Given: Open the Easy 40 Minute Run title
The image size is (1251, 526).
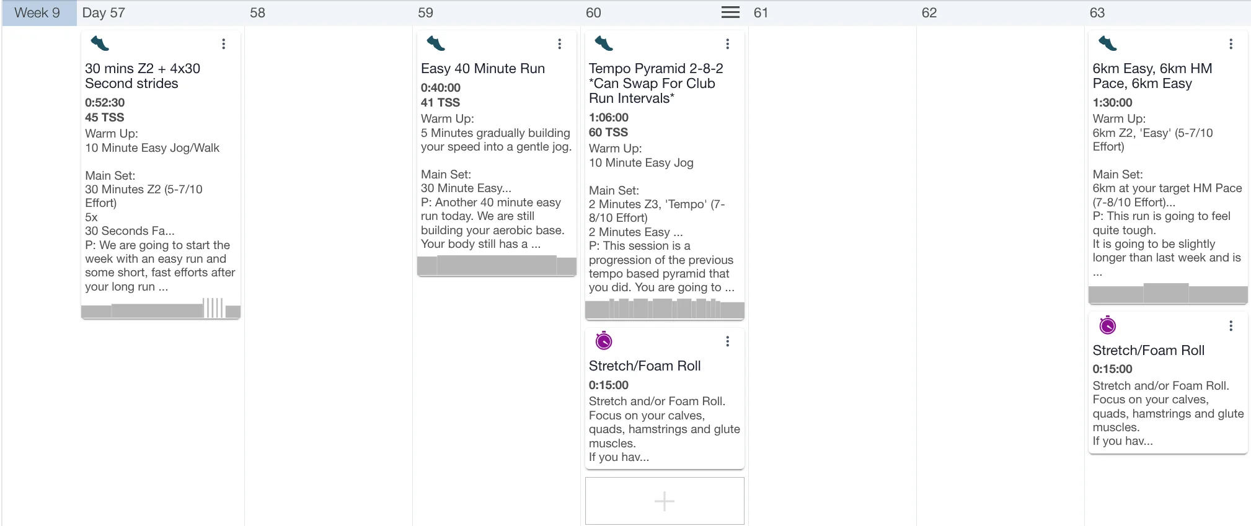Looking at the screenshot, I should [483, 69].
